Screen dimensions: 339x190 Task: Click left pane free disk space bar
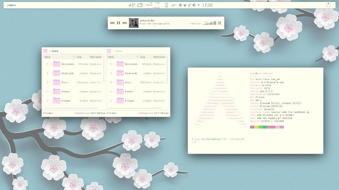pyautogui.click(x=82, y=113)
